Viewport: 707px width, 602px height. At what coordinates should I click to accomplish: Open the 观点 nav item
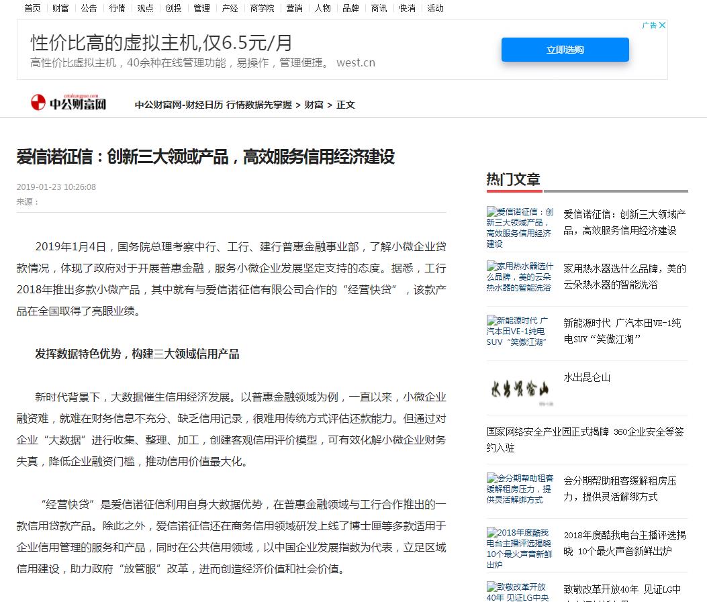pos(145,8)
